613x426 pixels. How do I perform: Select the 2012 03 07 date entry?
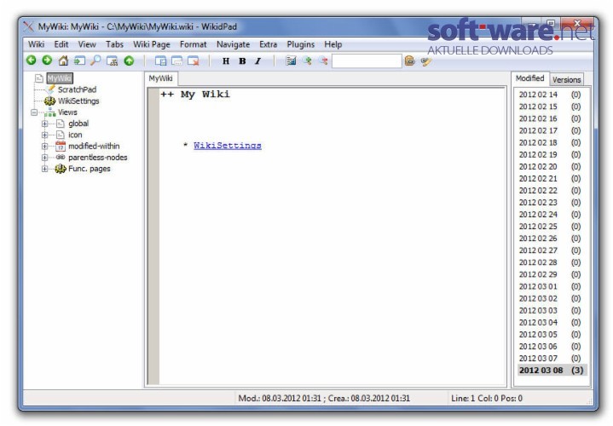550,359
